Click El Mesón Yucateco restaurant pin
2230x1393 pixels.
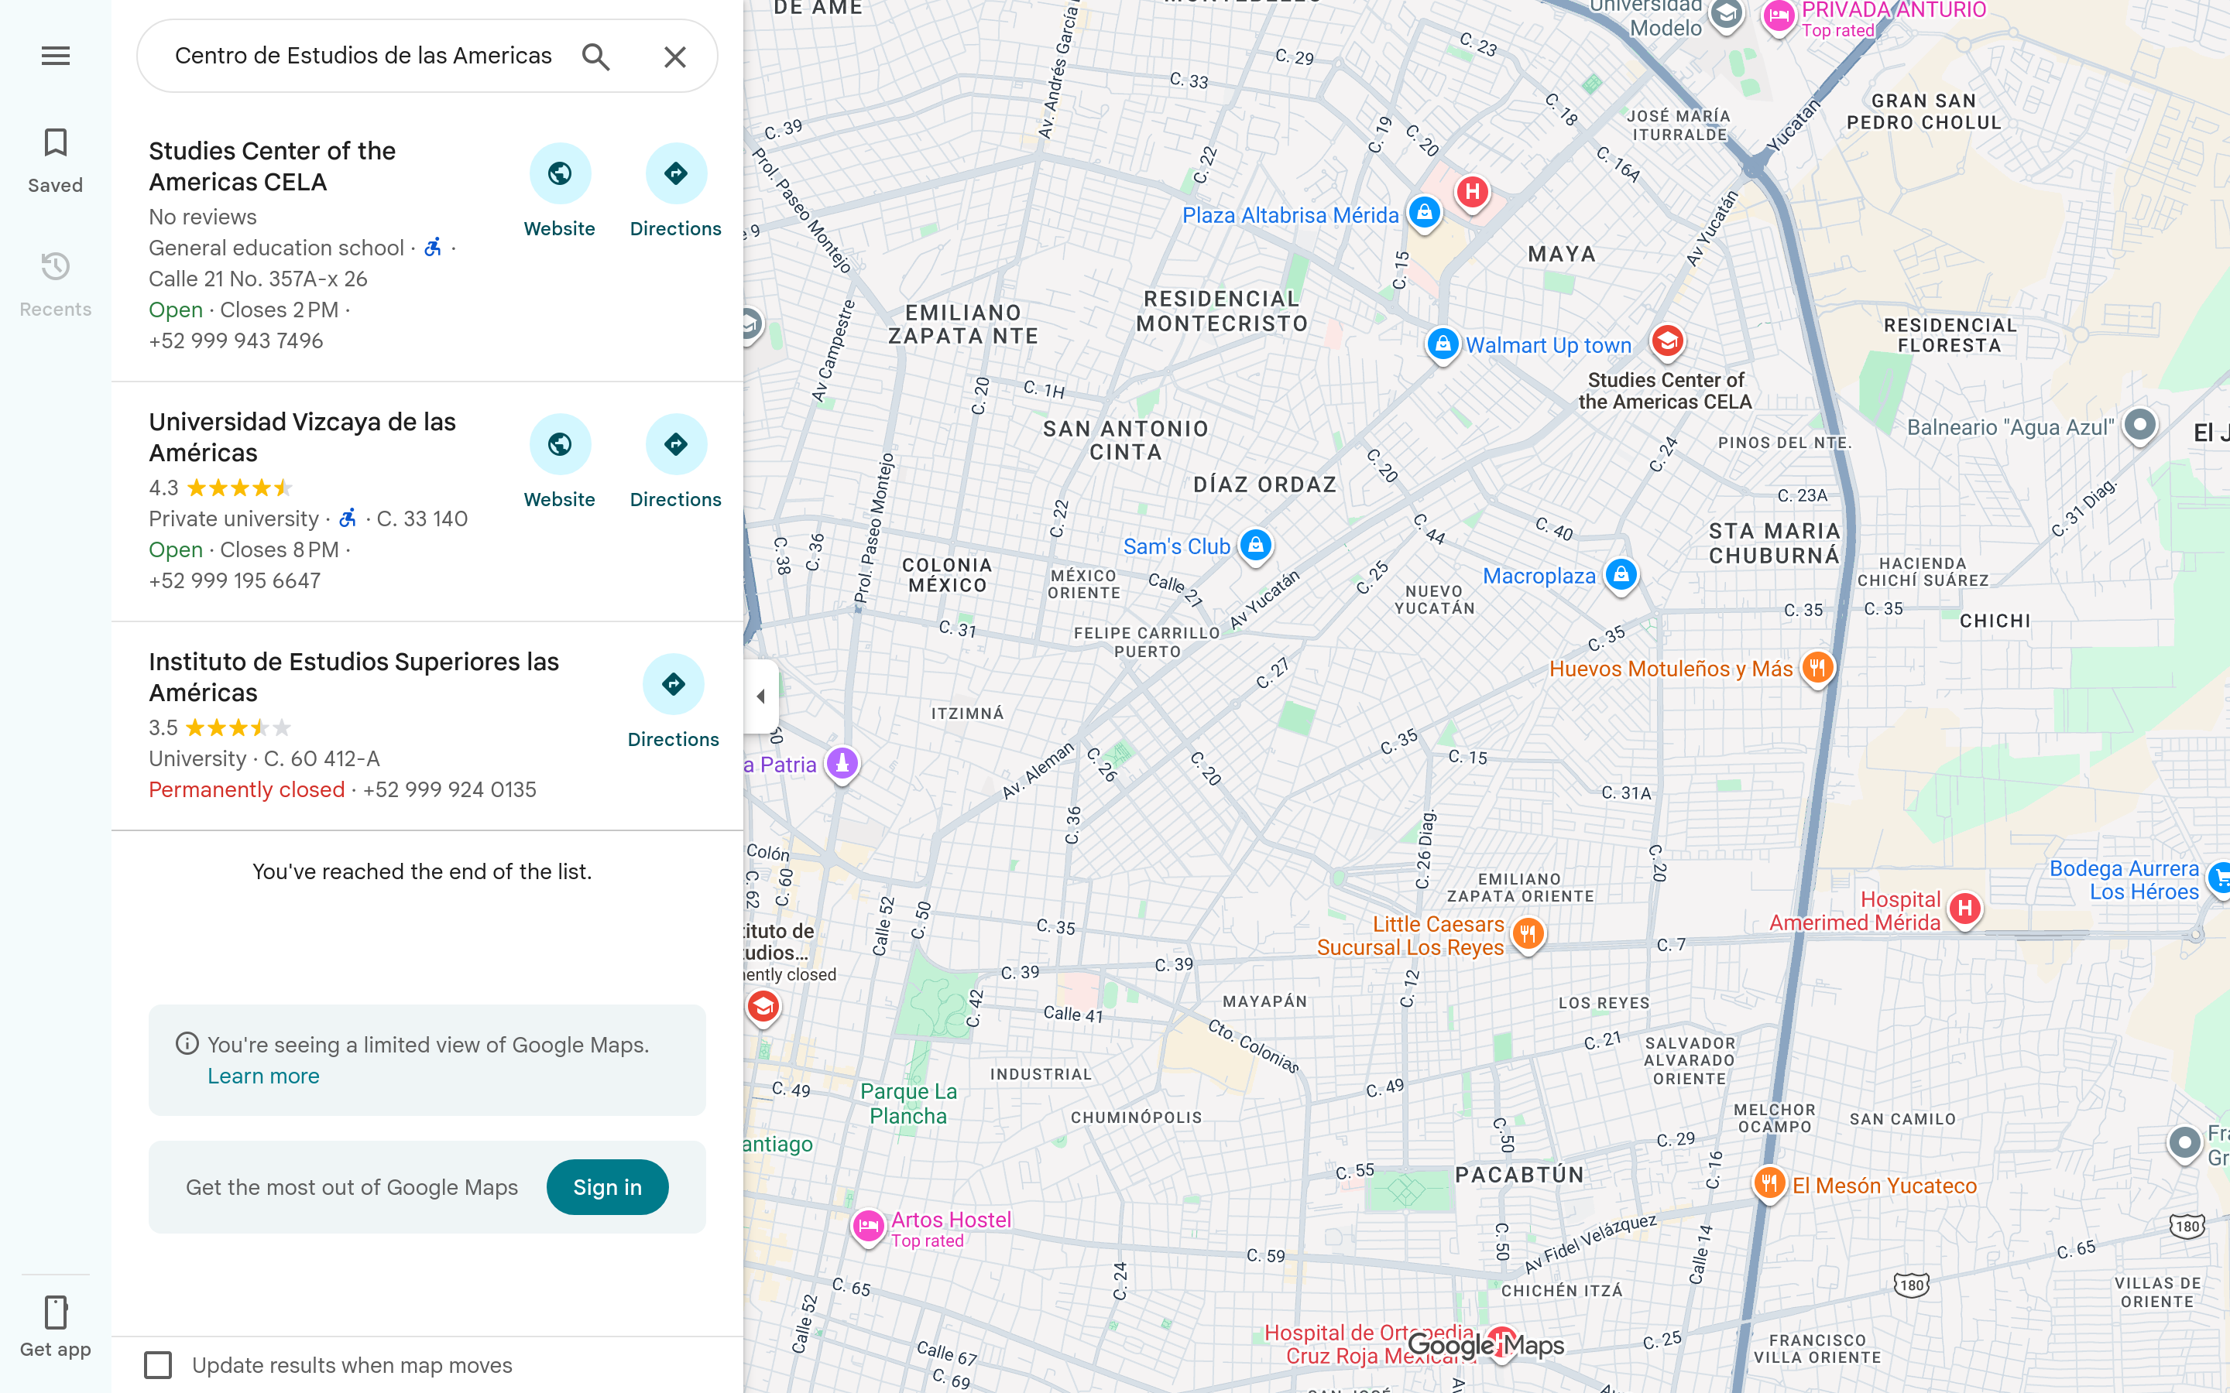[1769, 1184]
